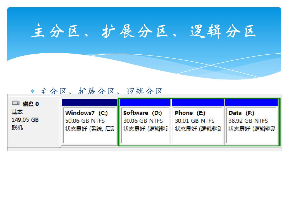Click the status text under Windows7 (C:) size

(89, 129)
